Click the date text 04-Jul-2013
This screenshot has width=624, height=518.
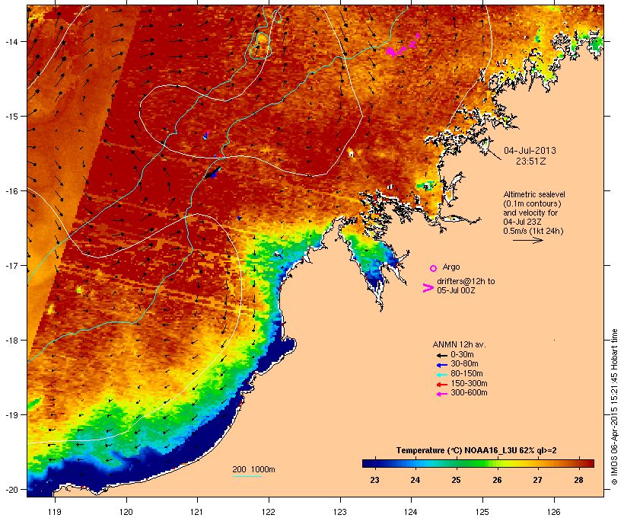[x=530, y=151]
